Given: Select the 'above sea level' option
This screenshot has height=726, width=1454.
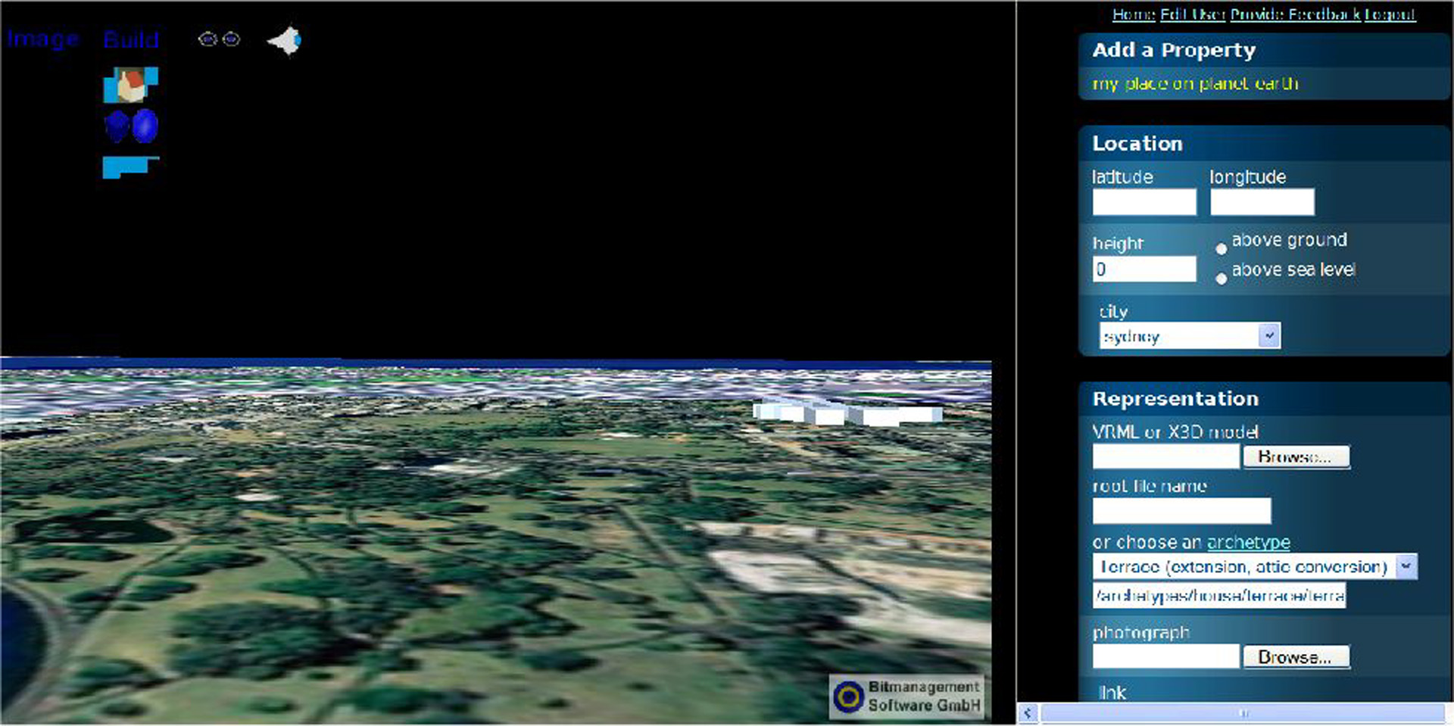Looking at the screenshot, I should tap(1221, 279).
